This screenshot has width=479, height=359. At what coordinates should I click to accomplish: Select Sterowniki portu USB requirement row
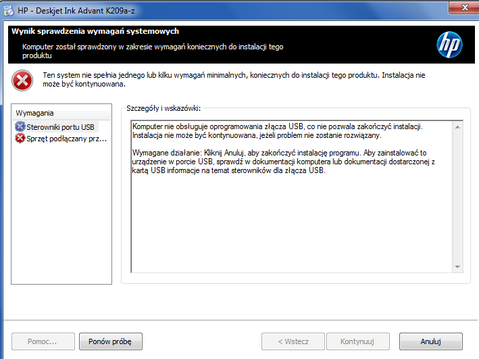[57, 127]
